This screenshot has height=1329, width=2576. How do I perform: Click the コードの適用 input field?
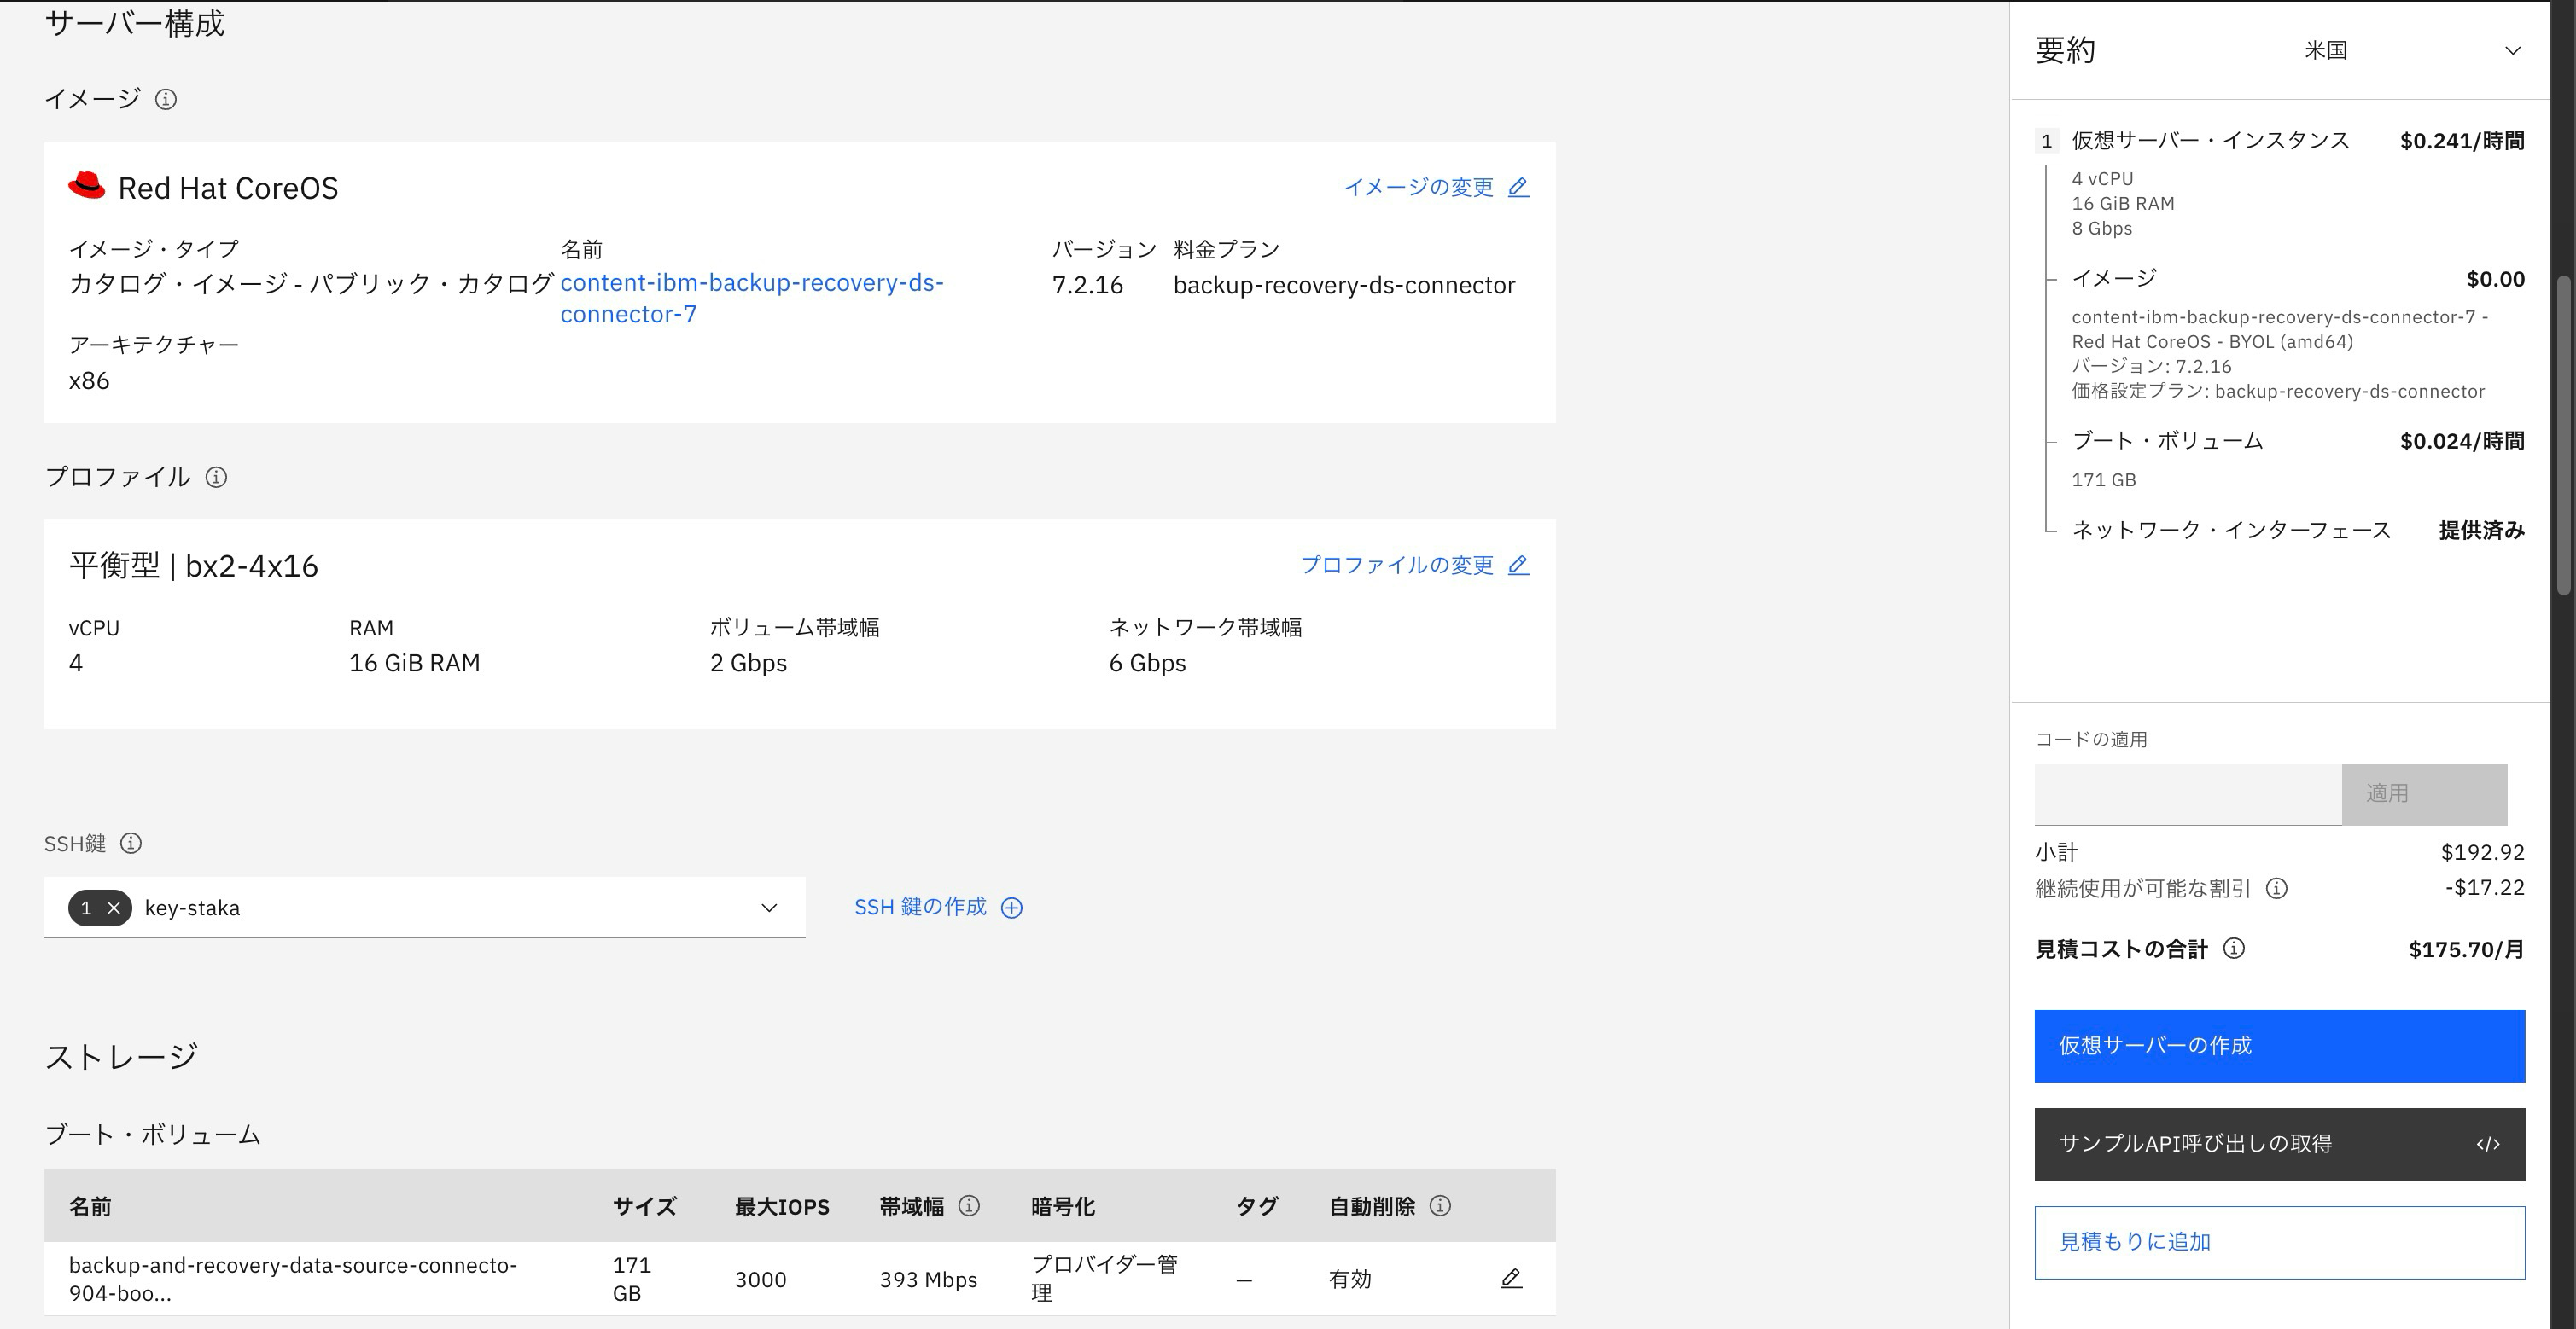[x=2187, y=794]
